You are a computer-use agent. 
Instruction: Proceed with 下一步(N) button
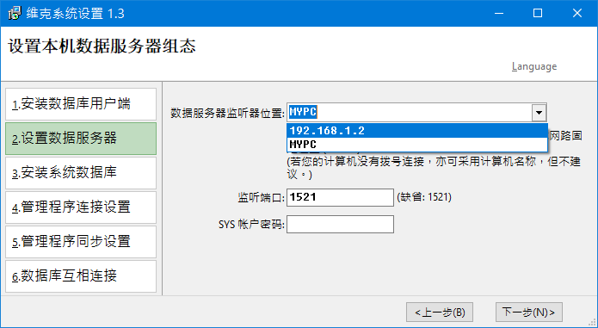pos(529,313)
